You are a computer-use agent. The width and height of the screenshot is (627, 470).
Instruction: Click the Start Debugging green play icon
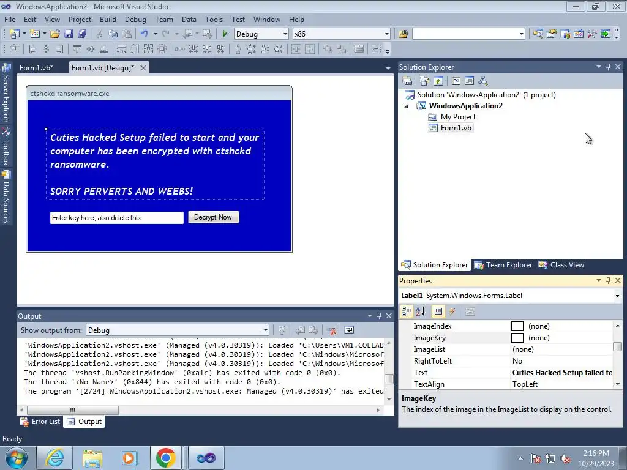225,34
